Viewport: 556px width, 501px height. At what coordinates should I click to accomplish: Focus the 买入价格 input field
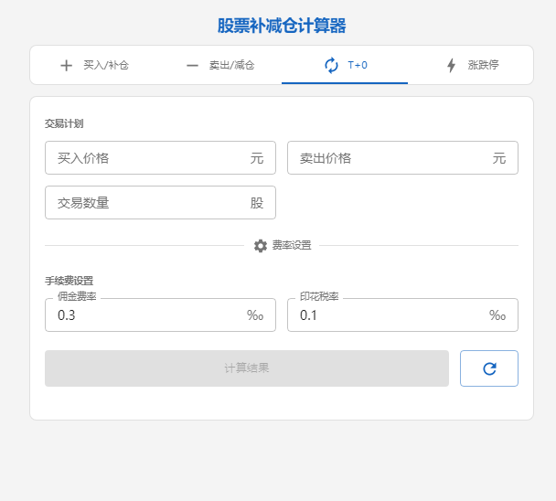tap(160, 158)
